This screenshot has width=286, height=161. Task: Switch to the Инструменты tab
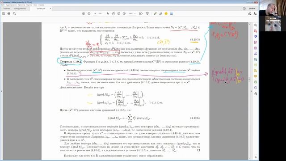(20, 8)
